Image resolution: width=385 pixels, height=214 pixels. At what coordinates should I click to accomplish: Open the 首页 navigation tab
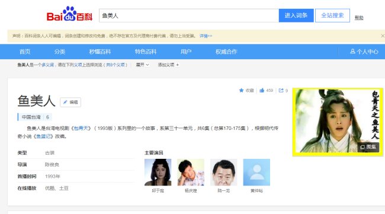pos(25,52)
